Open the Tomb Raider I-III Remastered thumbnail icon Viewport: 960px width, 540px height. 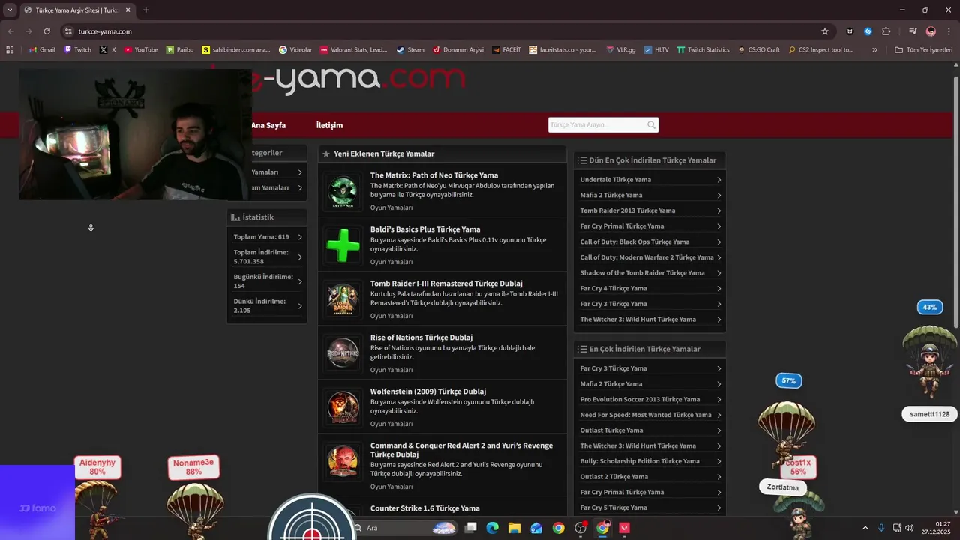(x=343, y=300)
